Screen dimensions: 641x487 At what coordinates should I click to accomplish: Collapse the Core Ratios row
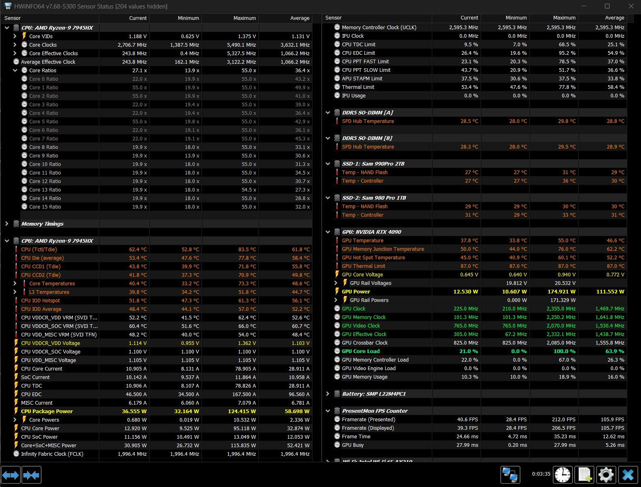tap(15, 70)
